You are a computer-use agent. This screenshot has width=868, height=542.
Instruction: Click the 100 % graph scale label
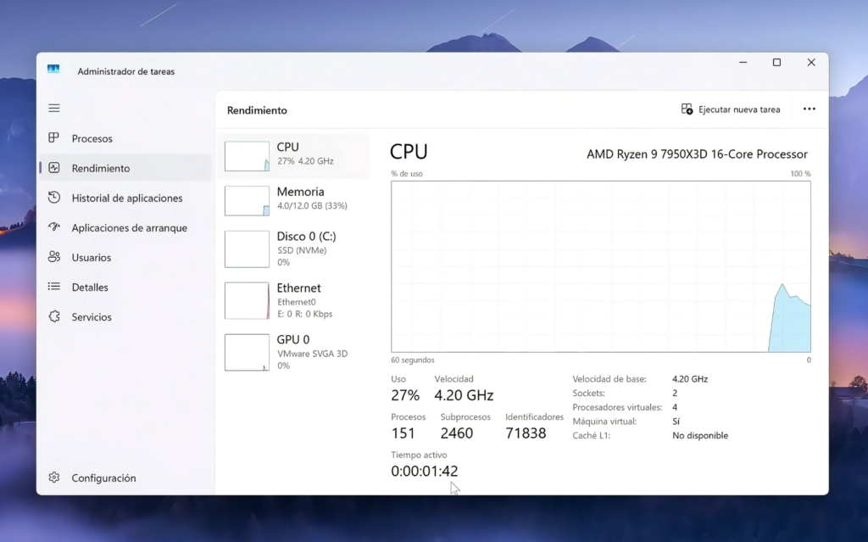pyautogui.click(x=800, y=174)
